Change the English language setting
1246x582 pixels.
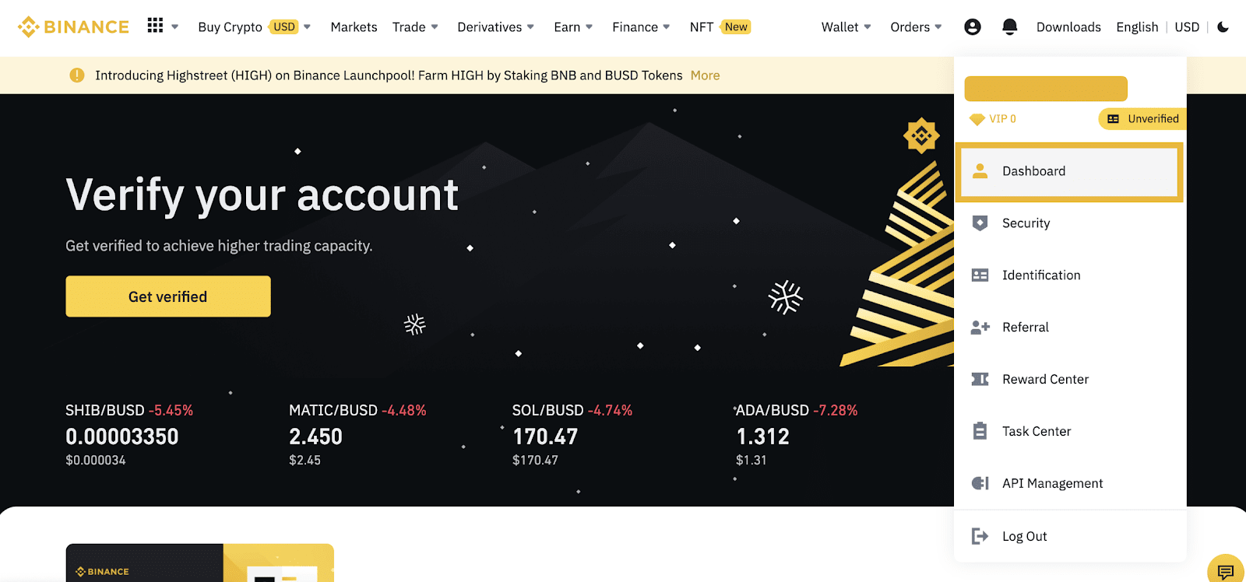[1137, 26]
